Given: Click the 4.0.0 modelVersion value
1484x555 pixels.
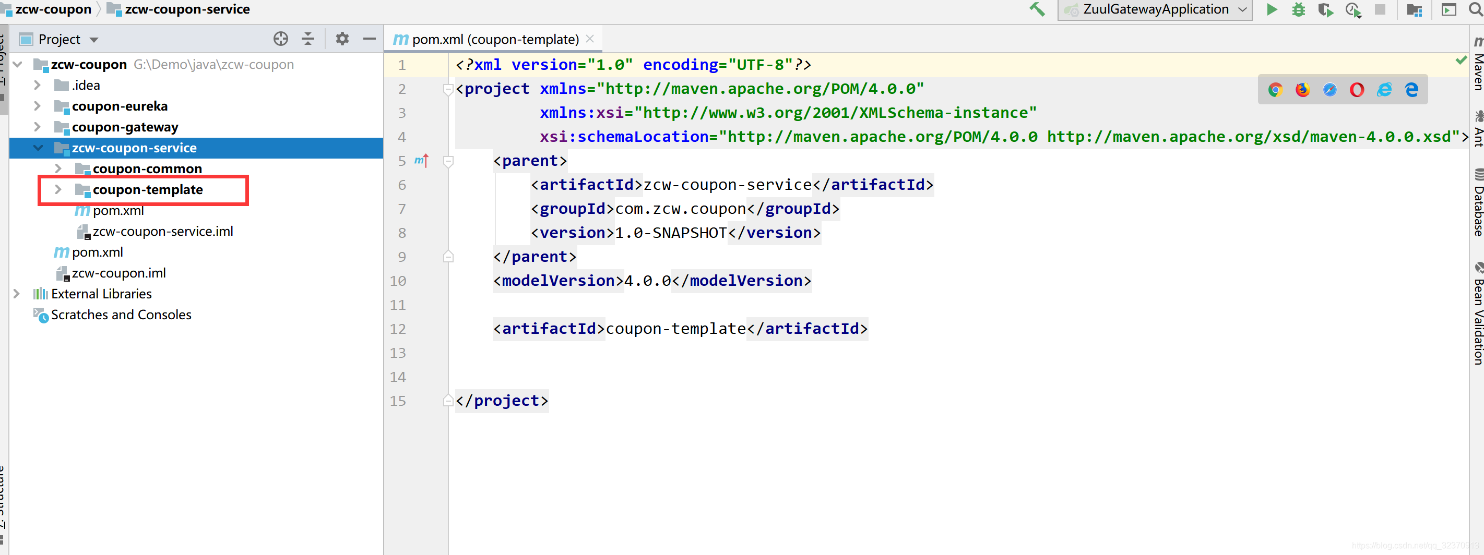Looking at the screenshot, I should pyautogui.click(x=648, y=281).
